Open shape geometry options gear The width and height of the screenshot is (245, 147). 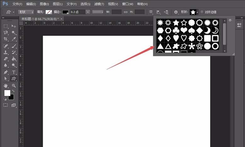176,12
